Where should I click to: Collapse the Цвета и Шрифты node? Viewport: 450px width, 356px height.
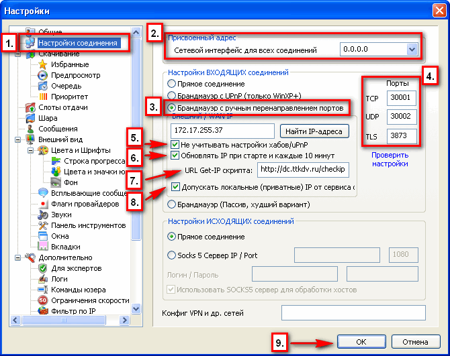(x=28, y=151)
